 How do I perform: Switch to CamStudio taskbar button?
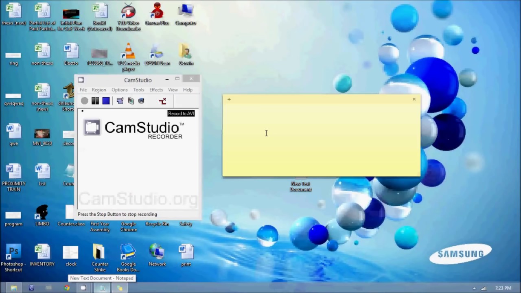click(83, 288)
